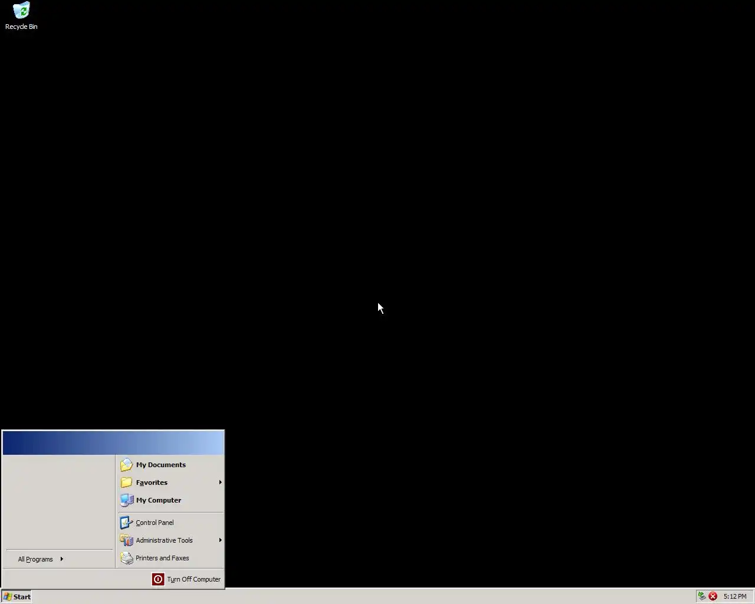
Task: Select Administrative Tools menu label
Action: click(x=164, y=540)
